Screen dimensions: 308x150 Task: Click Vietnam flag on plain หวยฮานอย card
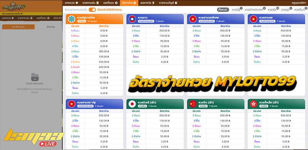pyautogui.click(x=253, y=19)
